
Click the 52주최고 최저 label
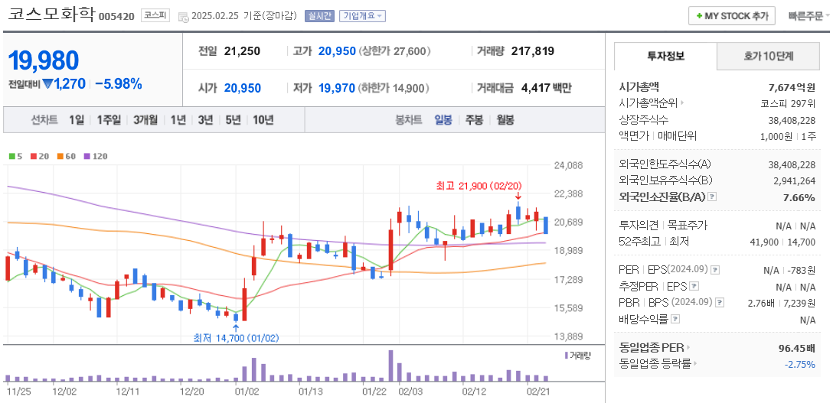tap(654, 242)
